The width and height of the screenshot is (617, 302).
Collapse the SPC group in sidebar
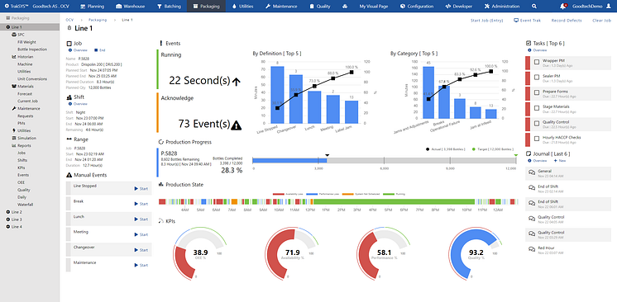pos(14,35)
